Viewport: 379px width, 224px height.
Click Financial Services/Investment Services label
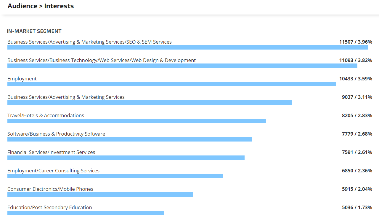click(x=51, y=152)
